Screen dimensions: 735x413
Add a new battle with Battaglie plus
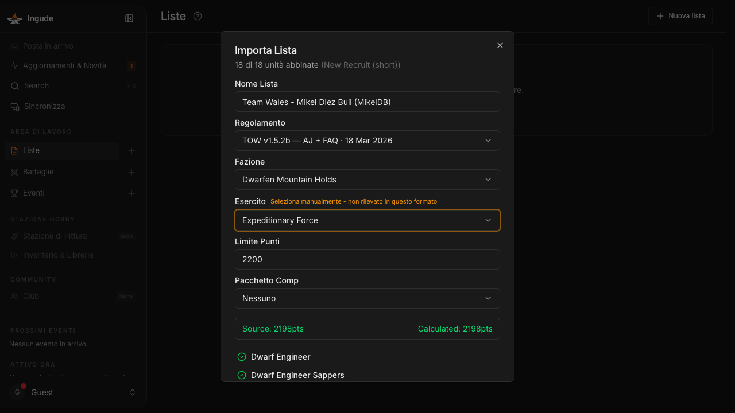[131, 172]
